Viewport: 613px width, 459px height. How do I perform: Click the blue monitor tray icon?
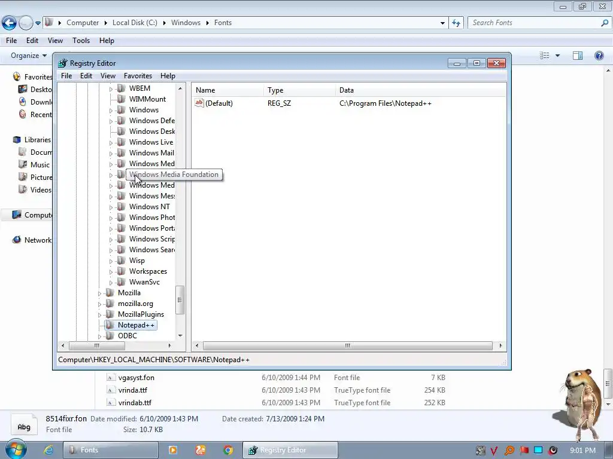(538, 450)
